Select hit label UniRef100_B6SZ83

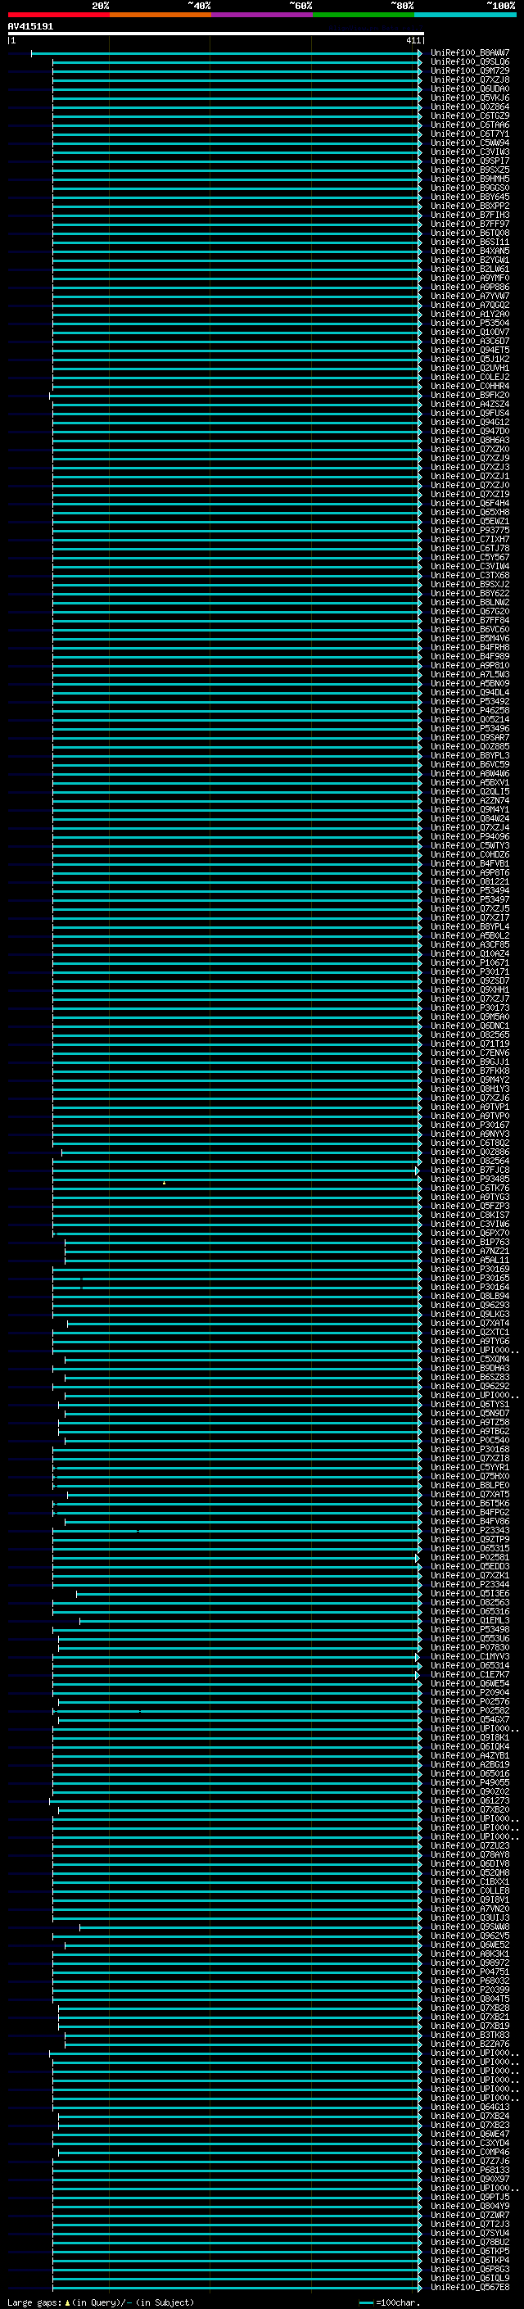click(x=470, y=1377)
